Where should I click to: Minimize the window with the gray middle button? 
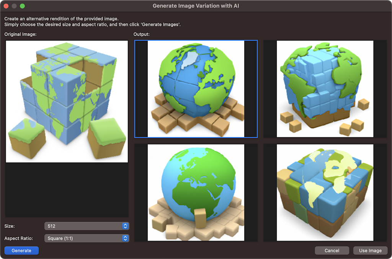(14, 6)
